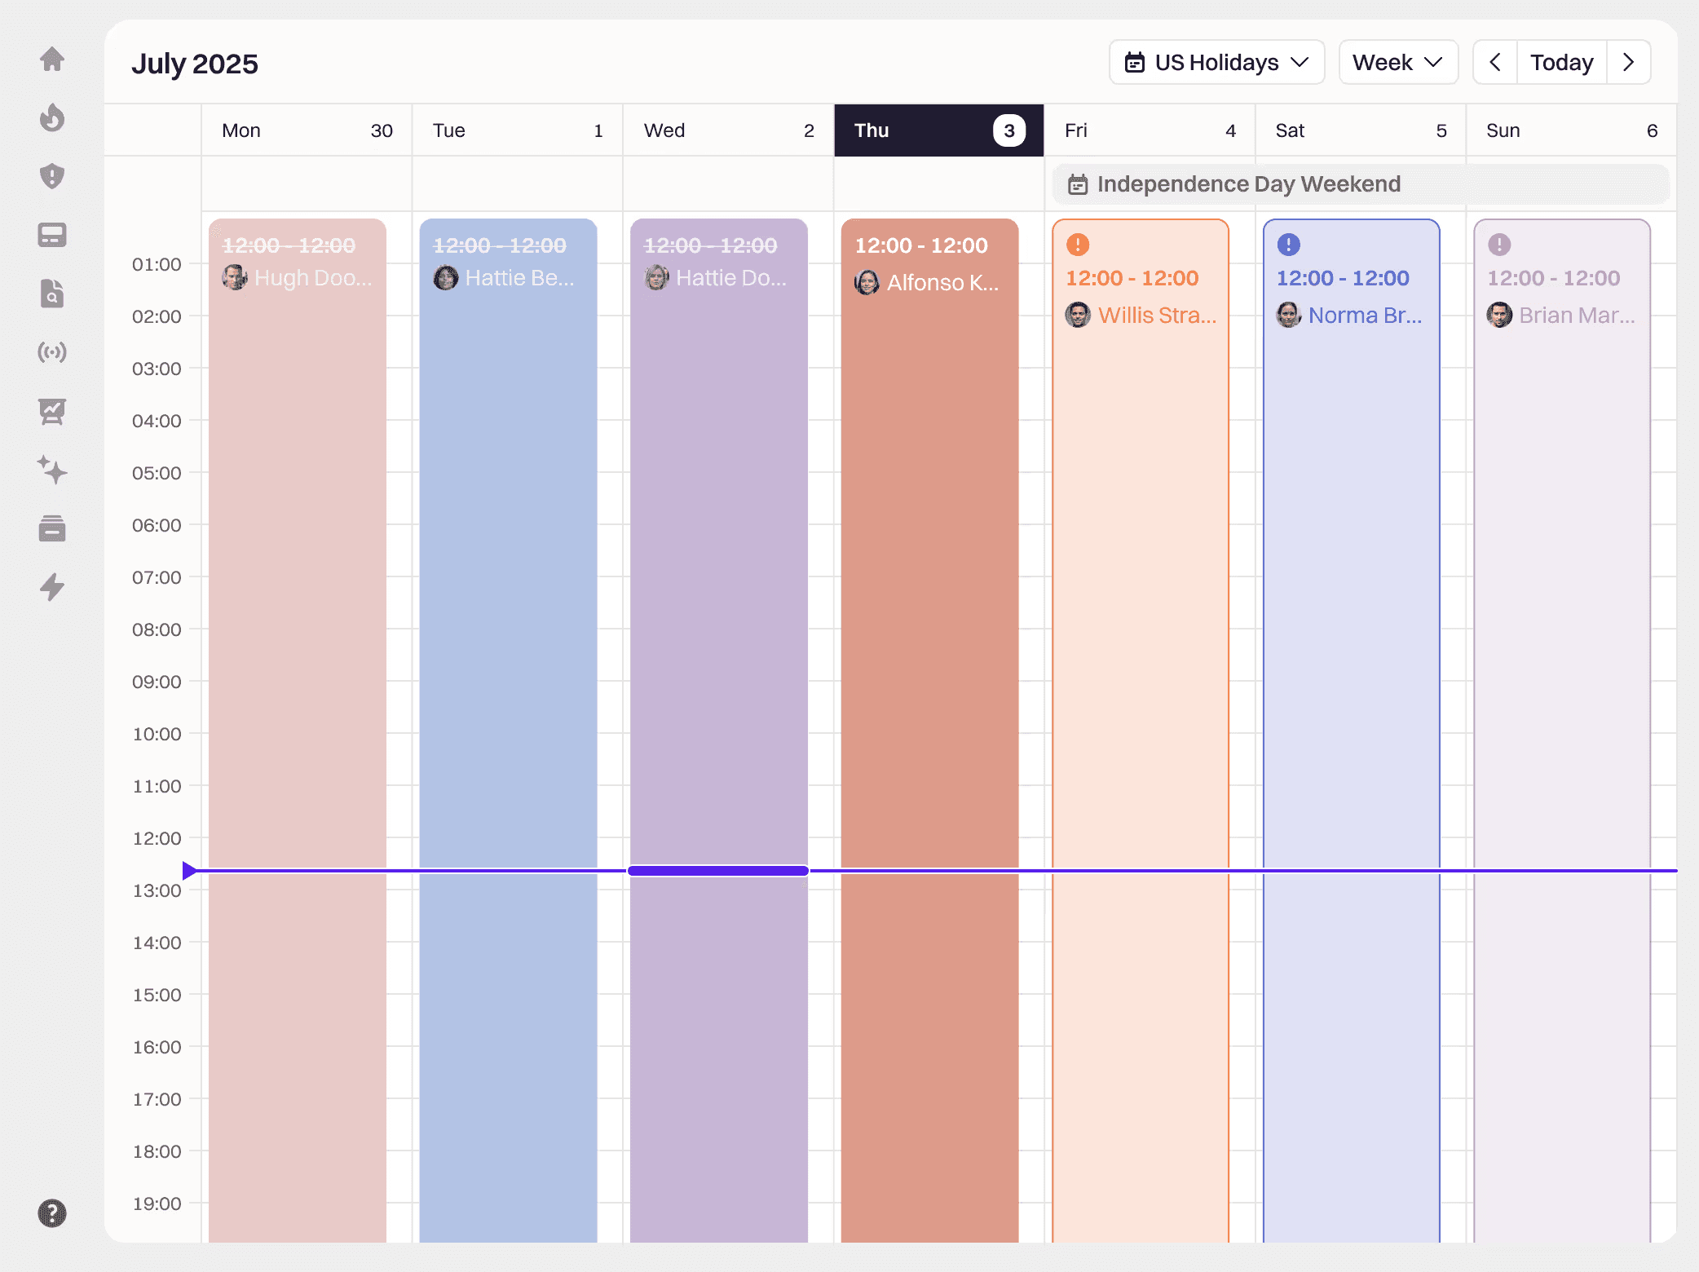
Task: Expand the Week view selector
Action: coord(1398,62)
